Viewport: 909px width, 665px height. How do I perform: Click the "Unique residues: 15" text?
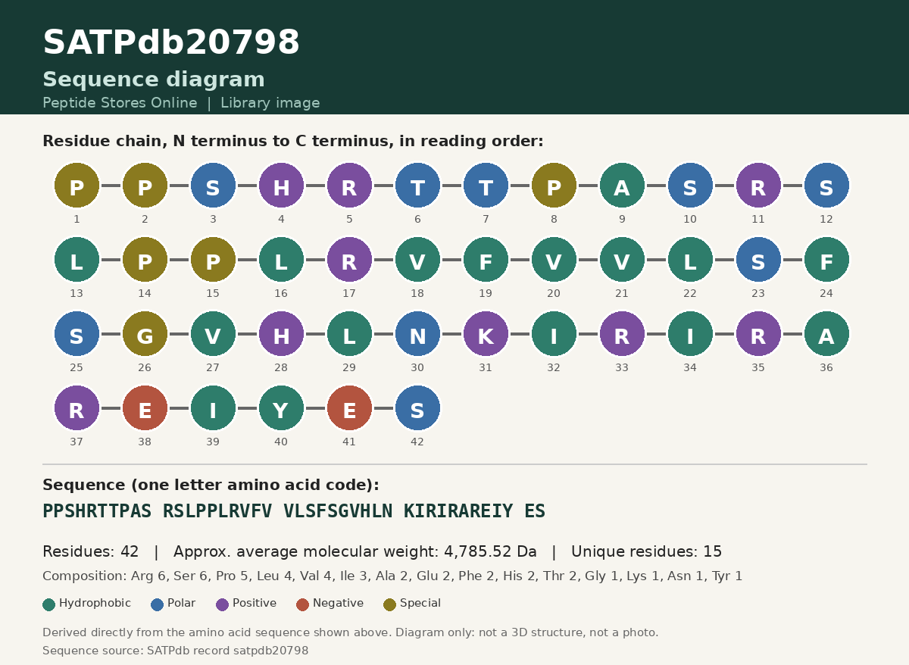point(647,552)
